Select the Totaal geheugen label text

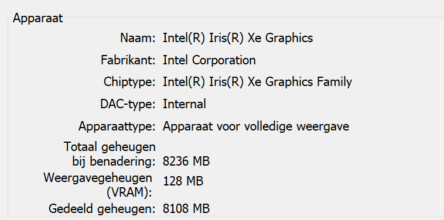(x=110, y=147)
